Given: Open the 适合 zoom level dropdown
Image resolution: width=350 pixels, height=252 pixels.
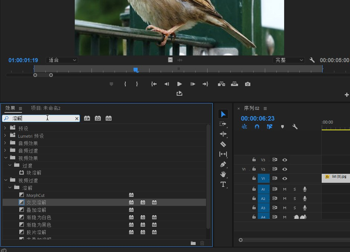Looking at the screenshot, I should 62,60.
